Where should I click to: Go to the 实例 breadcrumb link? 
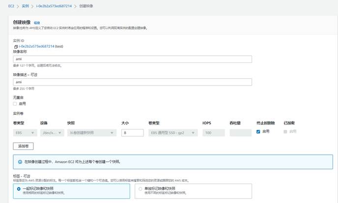pos(25,6)
